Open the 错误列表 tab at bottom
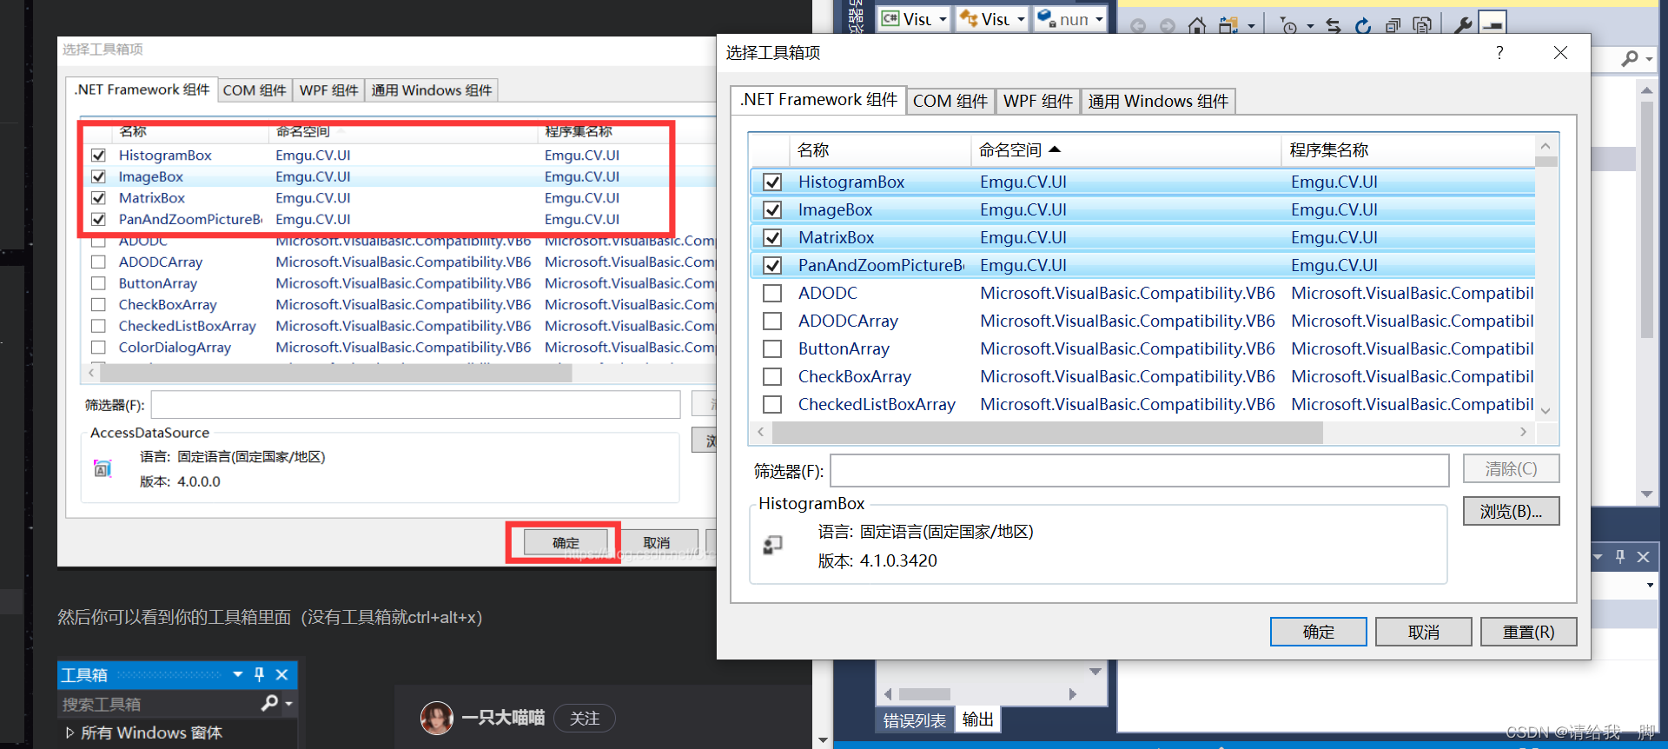The width and height of the screenshot is (1668, 749). tap(915, 720)
